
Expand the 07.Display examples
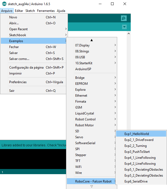[x=92, y=45]
